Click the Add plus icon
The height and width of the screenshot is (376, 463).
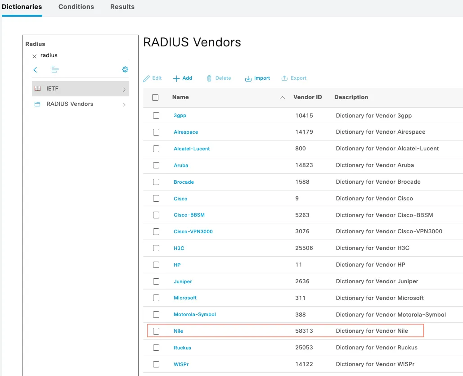[176, 78]
